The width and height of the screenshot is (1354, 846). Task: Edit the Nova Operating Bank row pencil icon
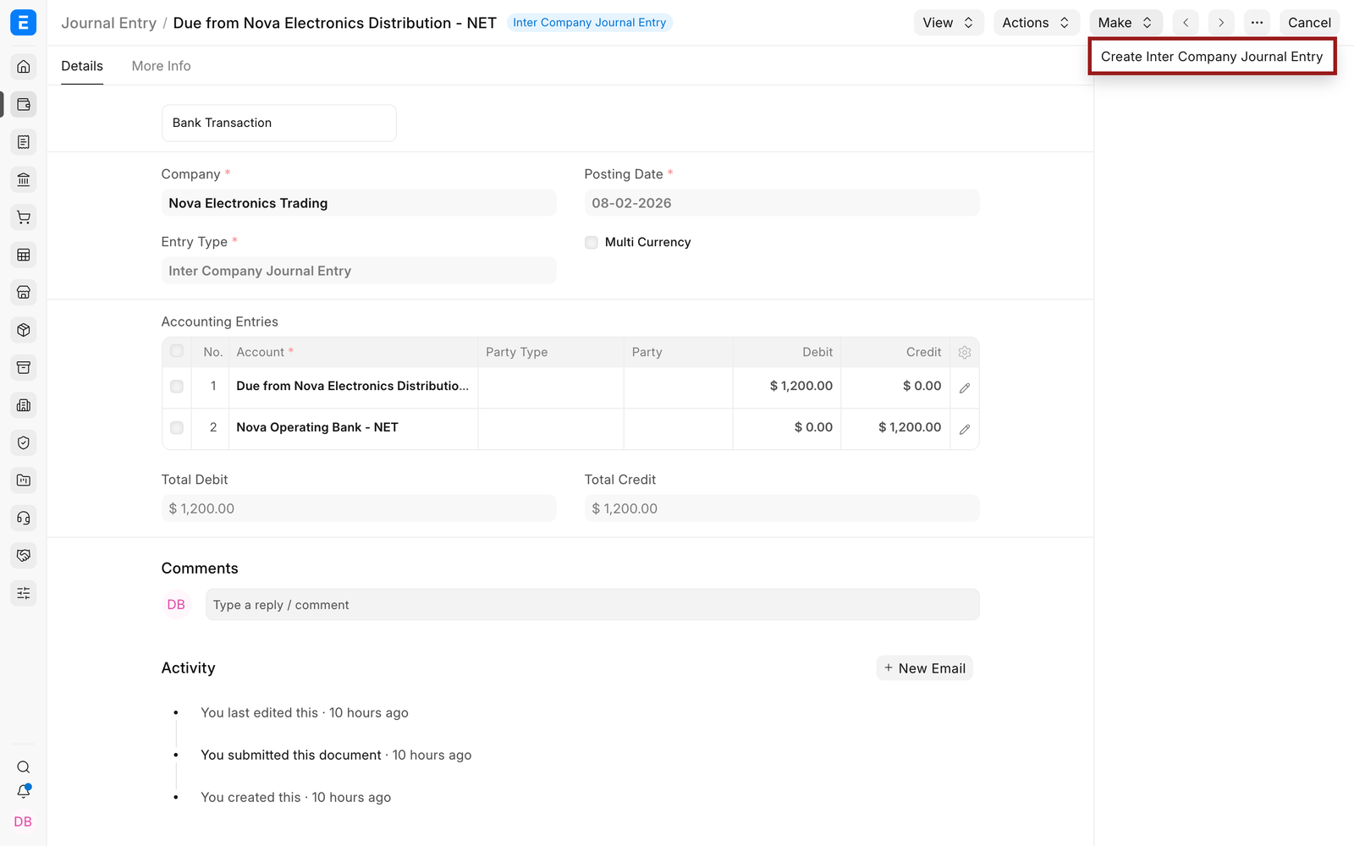965,429
